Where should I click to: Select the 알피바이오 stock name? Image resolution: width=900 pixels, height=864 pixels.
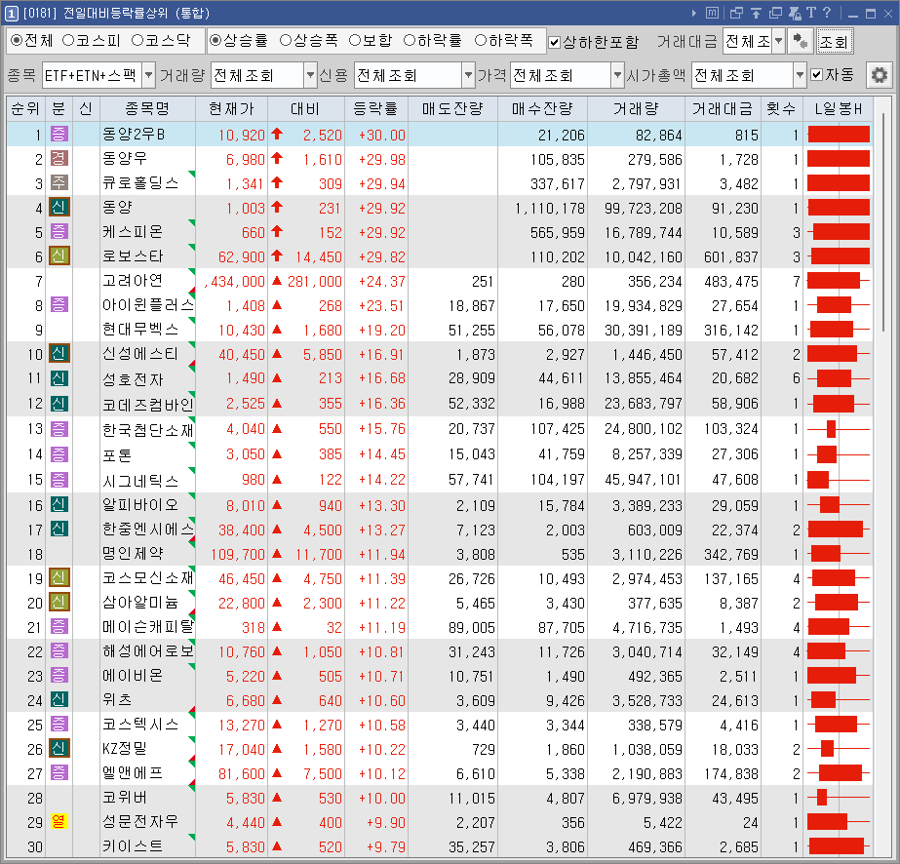[x=140, y=504]
